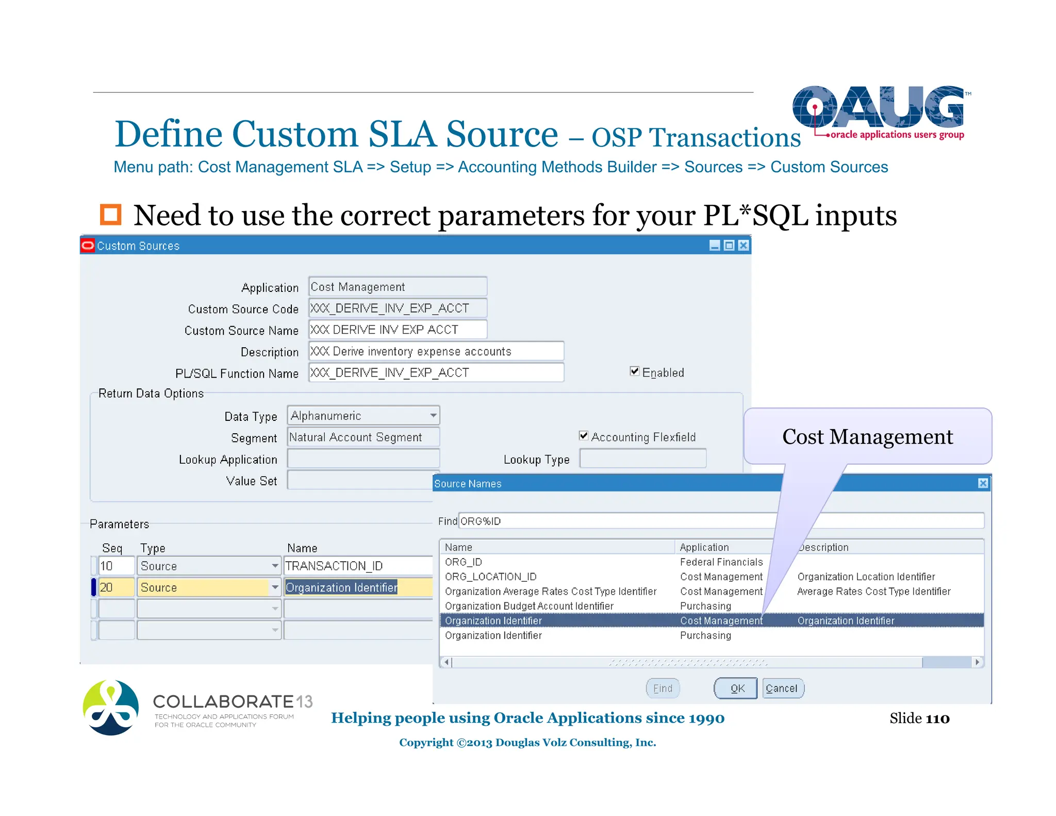Open the Type dropdown for Seq 20

pyautogui.click(x=275, y=587)
